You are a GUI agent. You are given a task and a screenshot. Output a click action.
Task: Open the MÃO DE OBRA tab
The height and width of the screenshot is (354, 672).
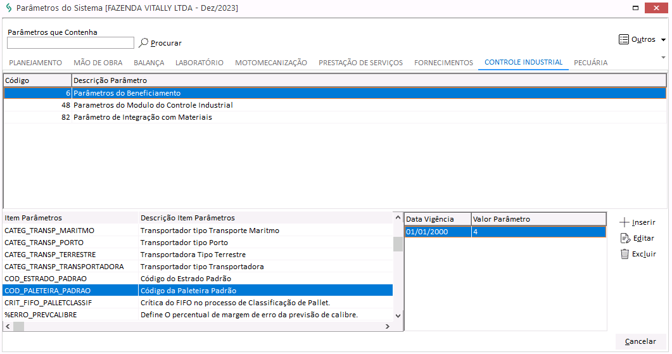point(98,63)
